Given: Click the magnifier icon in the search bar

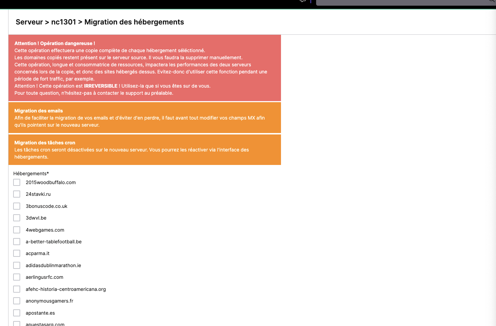Looking at the screenshot, I should pos(492,1).
